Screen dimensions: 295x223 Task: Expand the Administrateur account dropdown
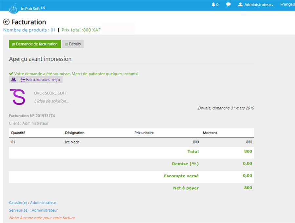[x=259, y=5]
